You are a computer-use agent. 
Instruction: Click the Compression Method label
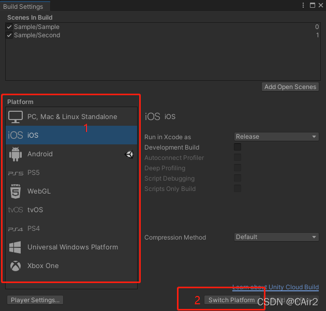pyautogui.click(x=175, y=238)
